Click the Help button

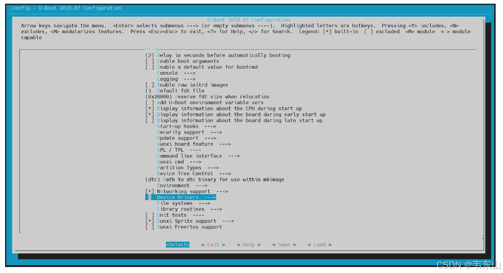249,245
